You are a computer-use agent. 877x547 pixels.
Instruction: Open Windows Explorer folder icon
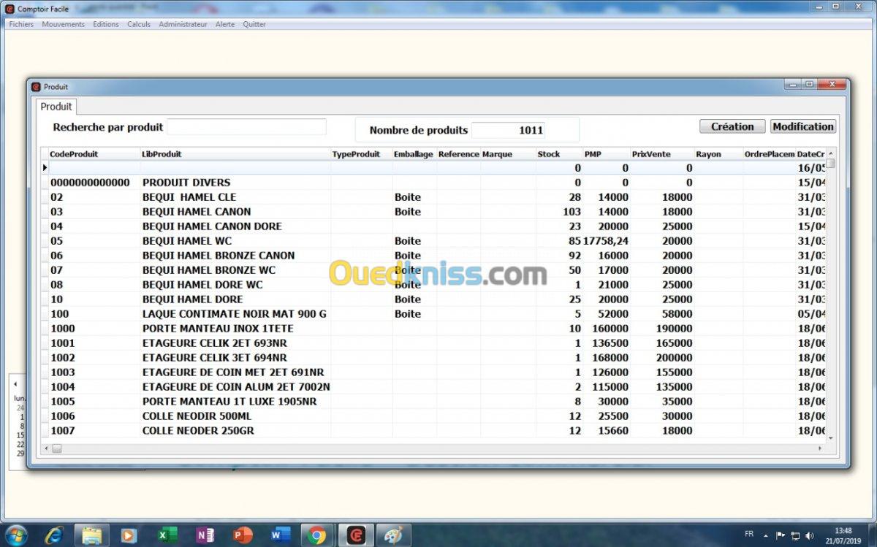point(92,535)
